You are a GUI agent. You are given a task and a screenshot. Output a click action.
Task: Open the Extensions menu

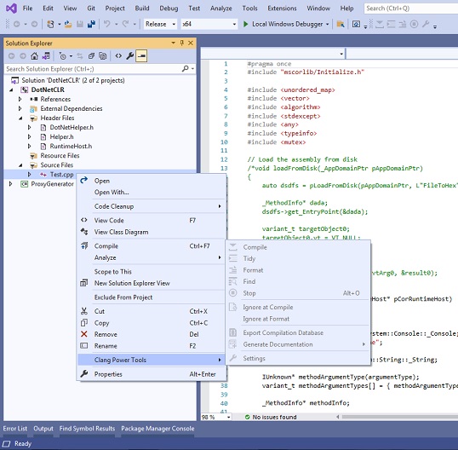(282, 9)
